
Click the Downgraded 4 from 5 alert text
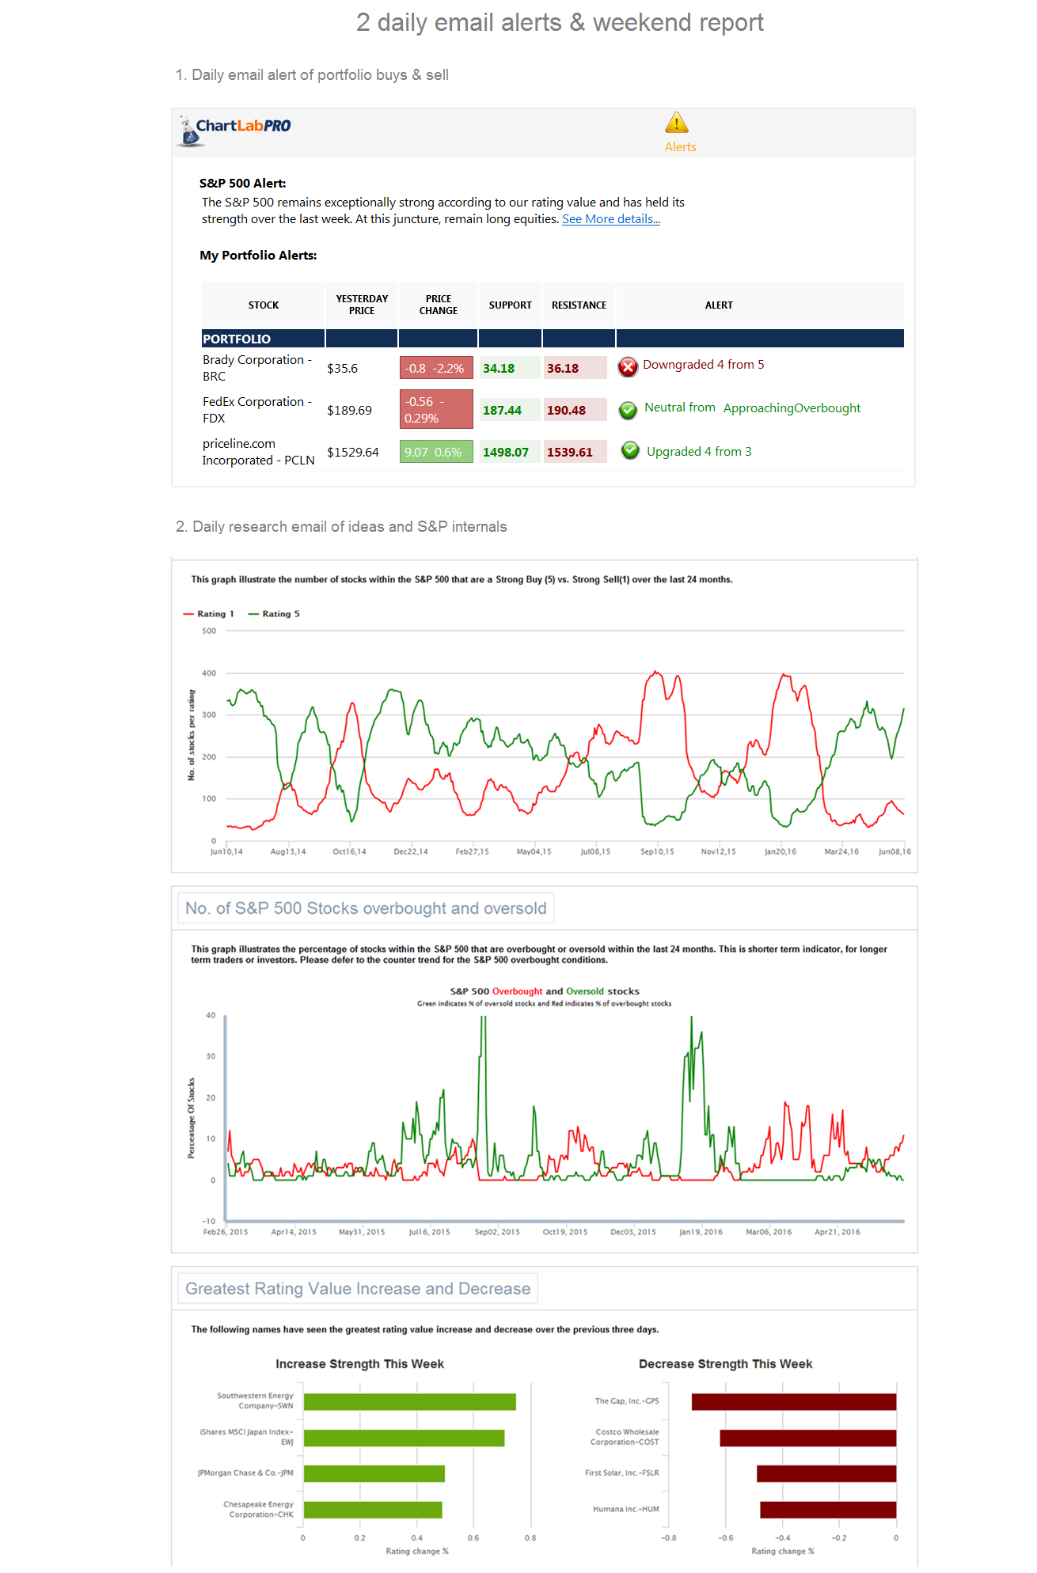click(704, 365)
